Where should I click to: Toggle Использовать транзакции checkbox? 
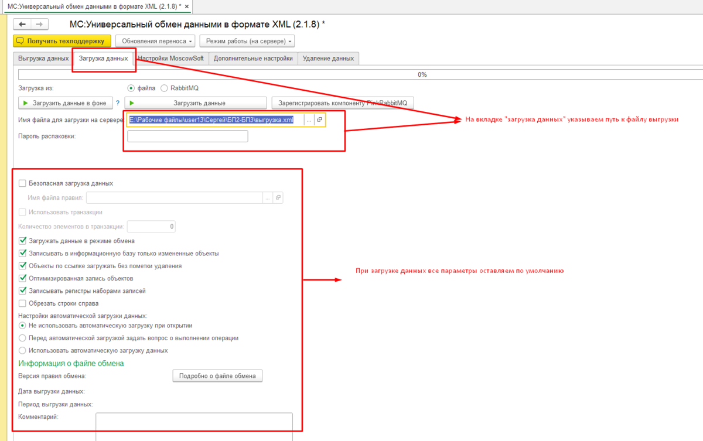tap(23, 212)
